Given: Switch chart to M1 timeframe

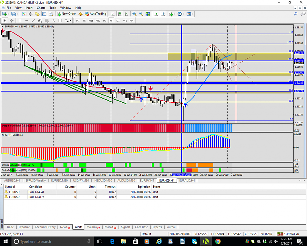Looking at the screenshot, I should (78, 20).
